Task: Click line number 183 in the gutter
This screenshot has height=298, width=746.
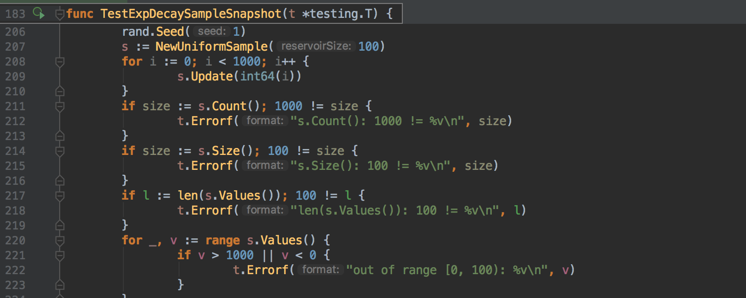Action: 15,13
